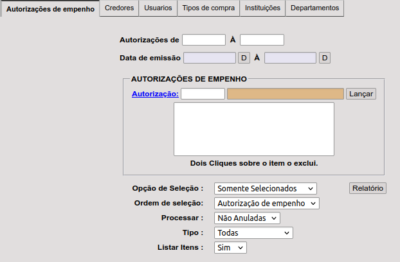Screen dimensions: 400x262
Task: Select the Instituições tab
Action: tap(262, 8)
